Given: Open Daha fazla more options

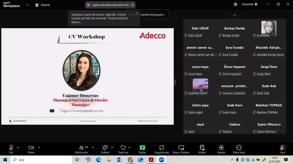Looking at the screenshot, I should pos(239,149).
